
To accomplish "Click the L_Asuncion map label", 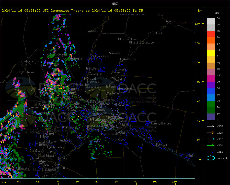I will tap(128, 59).
